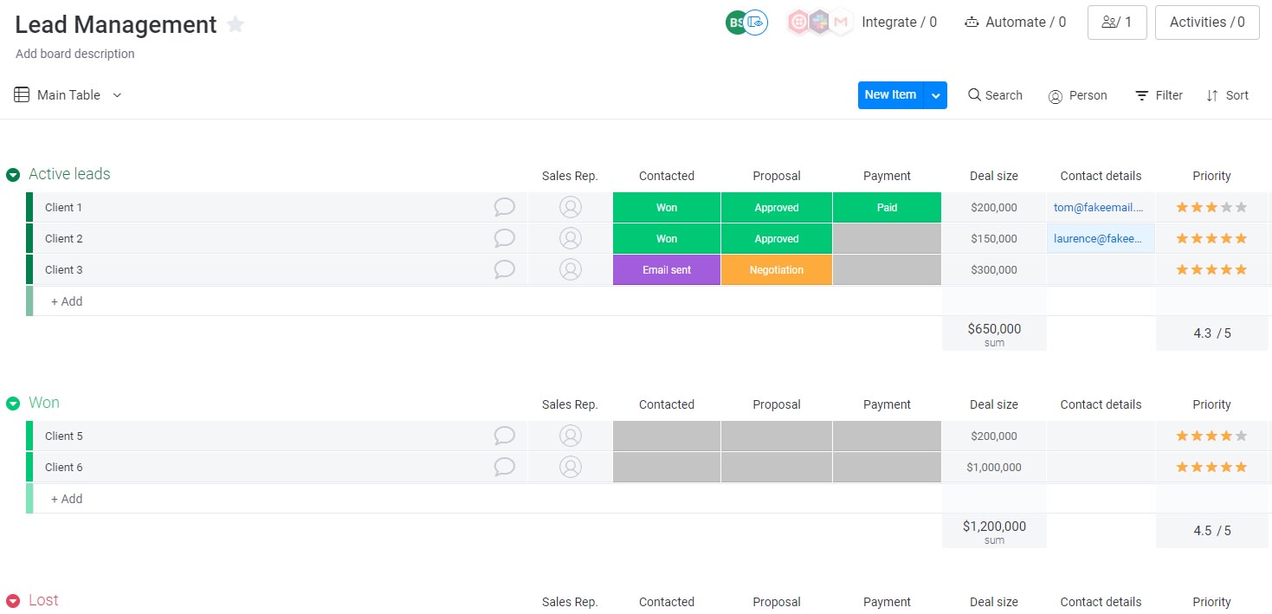Screen dimensions: 1272x614
Task: Open the Main Table view dropdown
Action: 117,95
